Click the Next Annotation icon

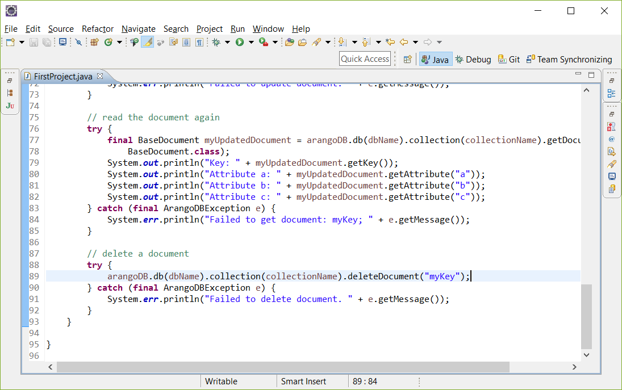[x=343, y=42]
